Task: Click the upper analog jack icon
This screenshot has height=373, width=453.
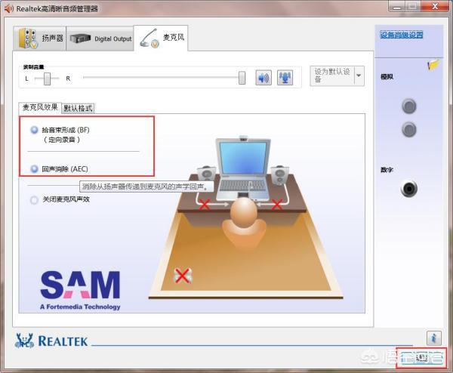Action: coord(409,106)
